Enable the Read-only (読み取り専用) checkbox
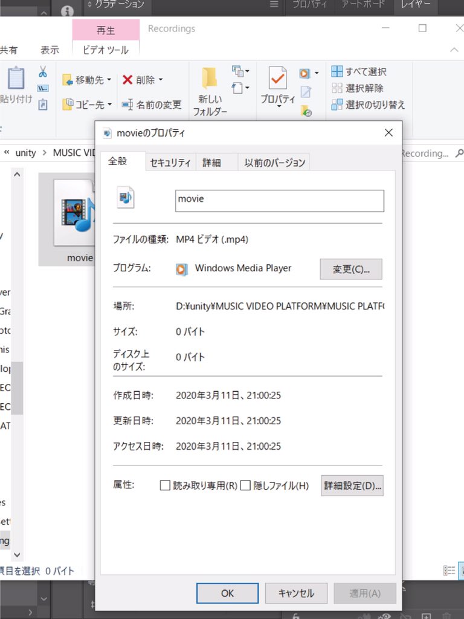The height and width of the screenshot is (619, 464). click(x=165, y=485)
